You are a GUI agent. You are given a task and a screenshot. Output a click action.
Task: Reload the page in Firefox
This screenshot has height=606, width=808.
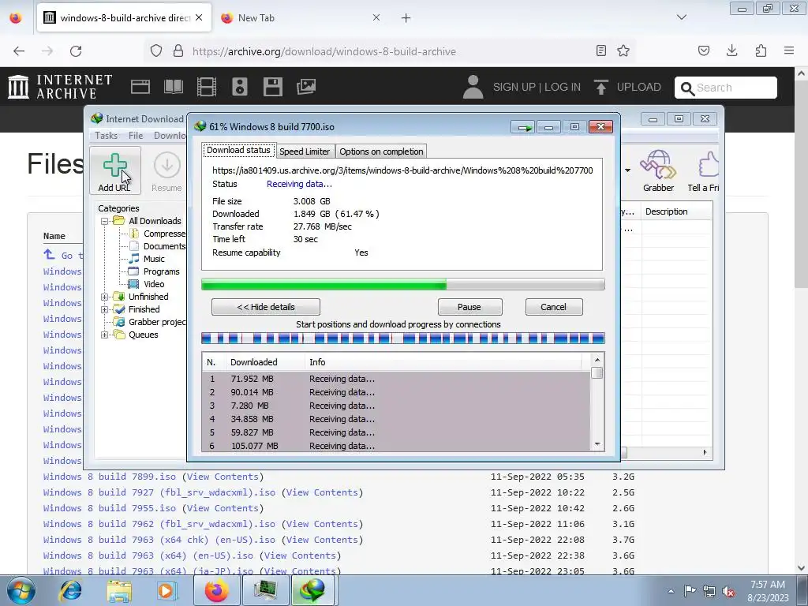pos(76,51)
